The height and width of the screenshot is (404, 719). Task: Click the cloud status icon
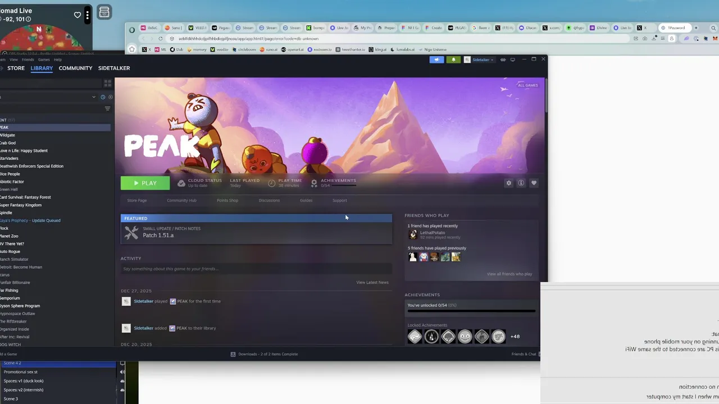click(181, 183)
